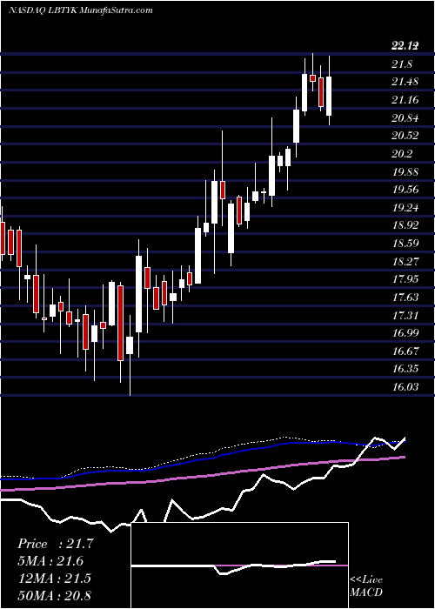Click the 18.59 price axis label
The width and height of the screenshot is (435, 609).
(405, 244)
